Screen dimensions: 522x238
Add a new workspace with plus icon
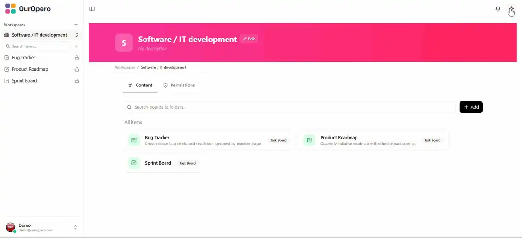(x=76, y=25)
